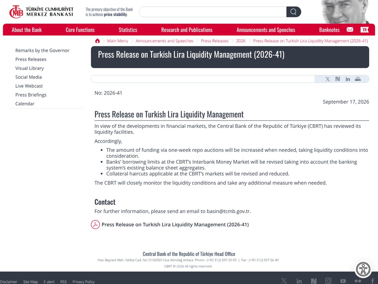Open Social Media in the sidebar
378x284 pixels.
click(x=29, y=77)
